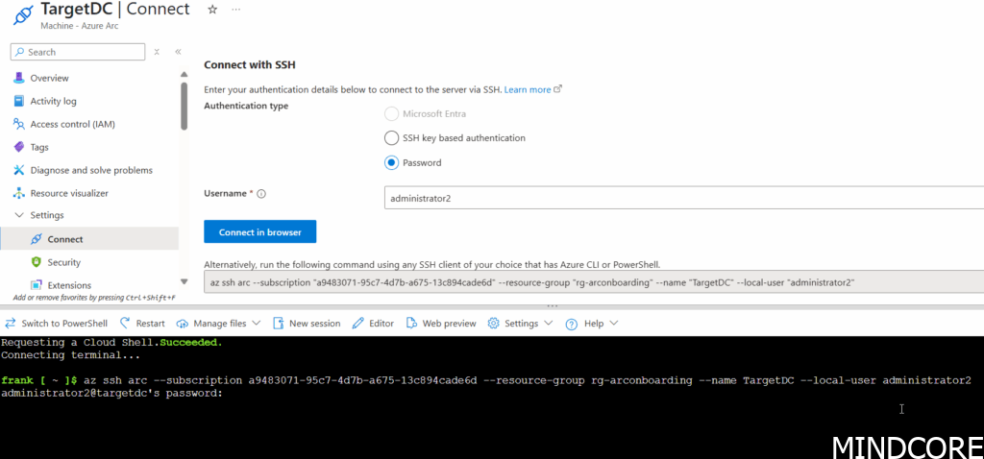This screenshot has height=459, width=984.
Task: Restart the Cloud Shell
Action: point(142,324)
